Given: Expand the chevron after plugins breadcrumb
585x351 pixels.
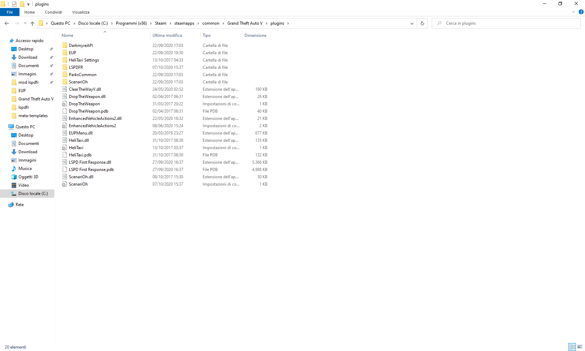Looking at the screenshot, I should coord(288,23).
